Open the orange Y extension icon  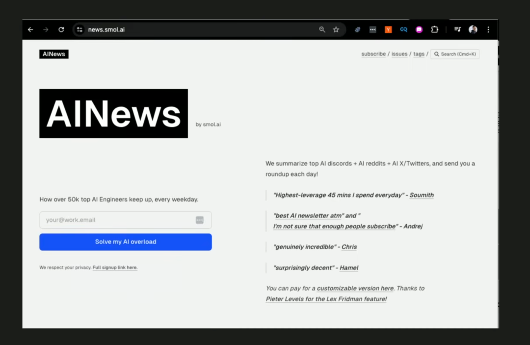click(x=388, y=30)
